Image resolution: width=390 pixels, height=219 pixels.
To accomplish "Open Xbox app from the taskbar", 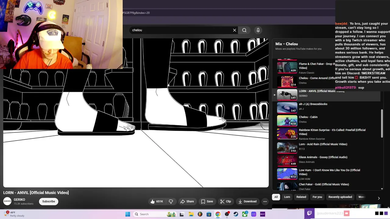I will click(x=245, y=214).
